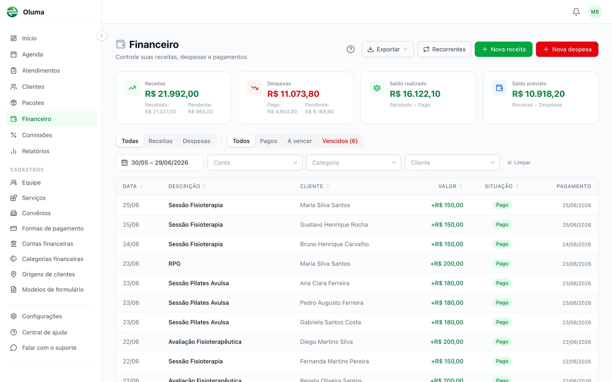The width and height of the screenshot is (612, 382).
Task: Click the Relatórios bar chart icon
Action: pos(14,151)
